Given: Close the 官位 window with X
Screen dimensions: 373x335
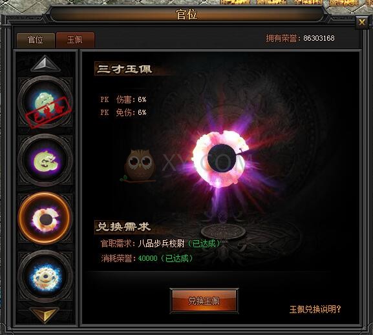Looking at the screenshot, I should coord(362,23).
